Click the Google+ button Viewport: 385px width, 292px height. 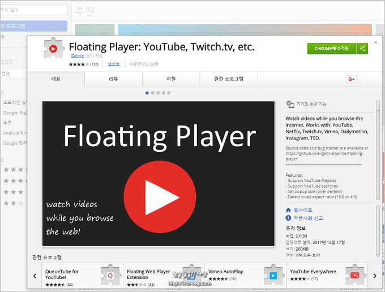click(352, 79)
